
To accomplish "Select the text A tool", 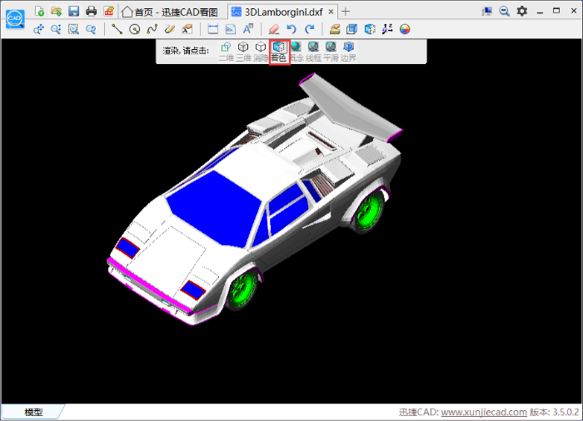I will 248,29.
